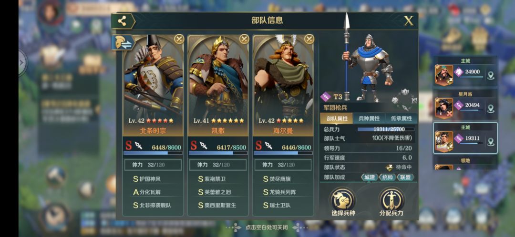Locate the 星月省 troop via map pin

tap(491, 109)
